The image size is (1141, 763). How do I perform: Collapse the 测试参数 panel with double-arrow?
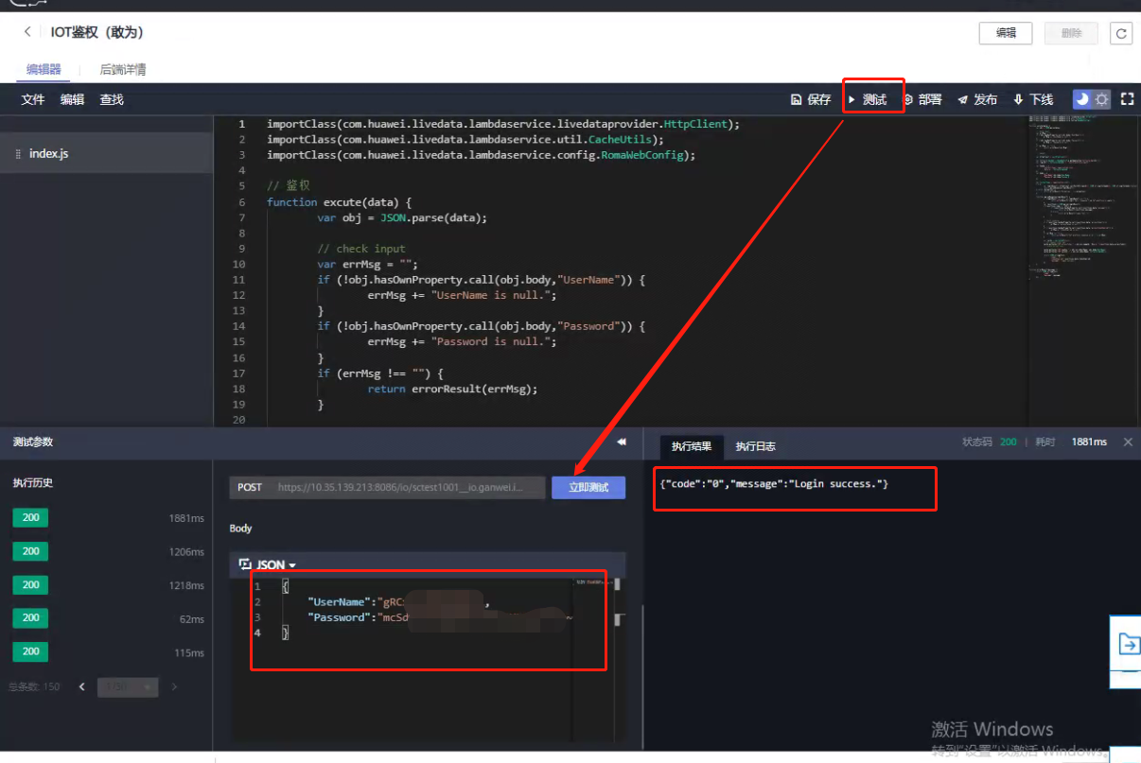click(x=622, y=442)
